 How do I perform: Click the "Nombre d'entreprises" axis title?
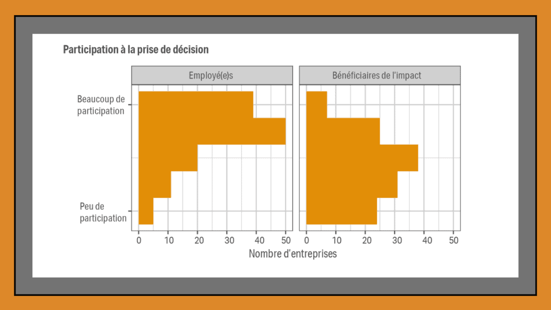tap(293, 253)
